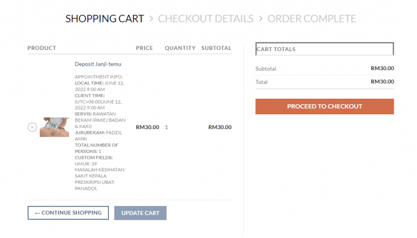
Task: Click the chevron before Order Complete
Action: pyautogui.click(x=261, y=18)
